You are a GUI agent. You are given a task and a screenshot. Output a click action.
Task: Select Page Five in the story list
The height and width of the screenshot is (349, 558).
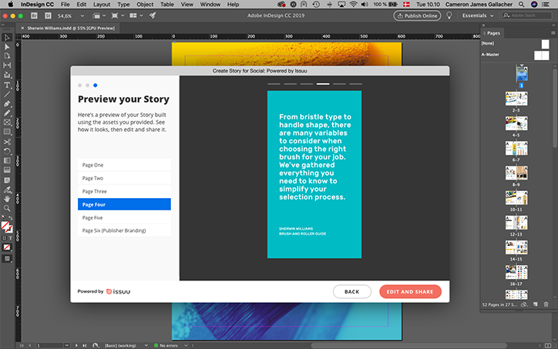click(124, 218)
